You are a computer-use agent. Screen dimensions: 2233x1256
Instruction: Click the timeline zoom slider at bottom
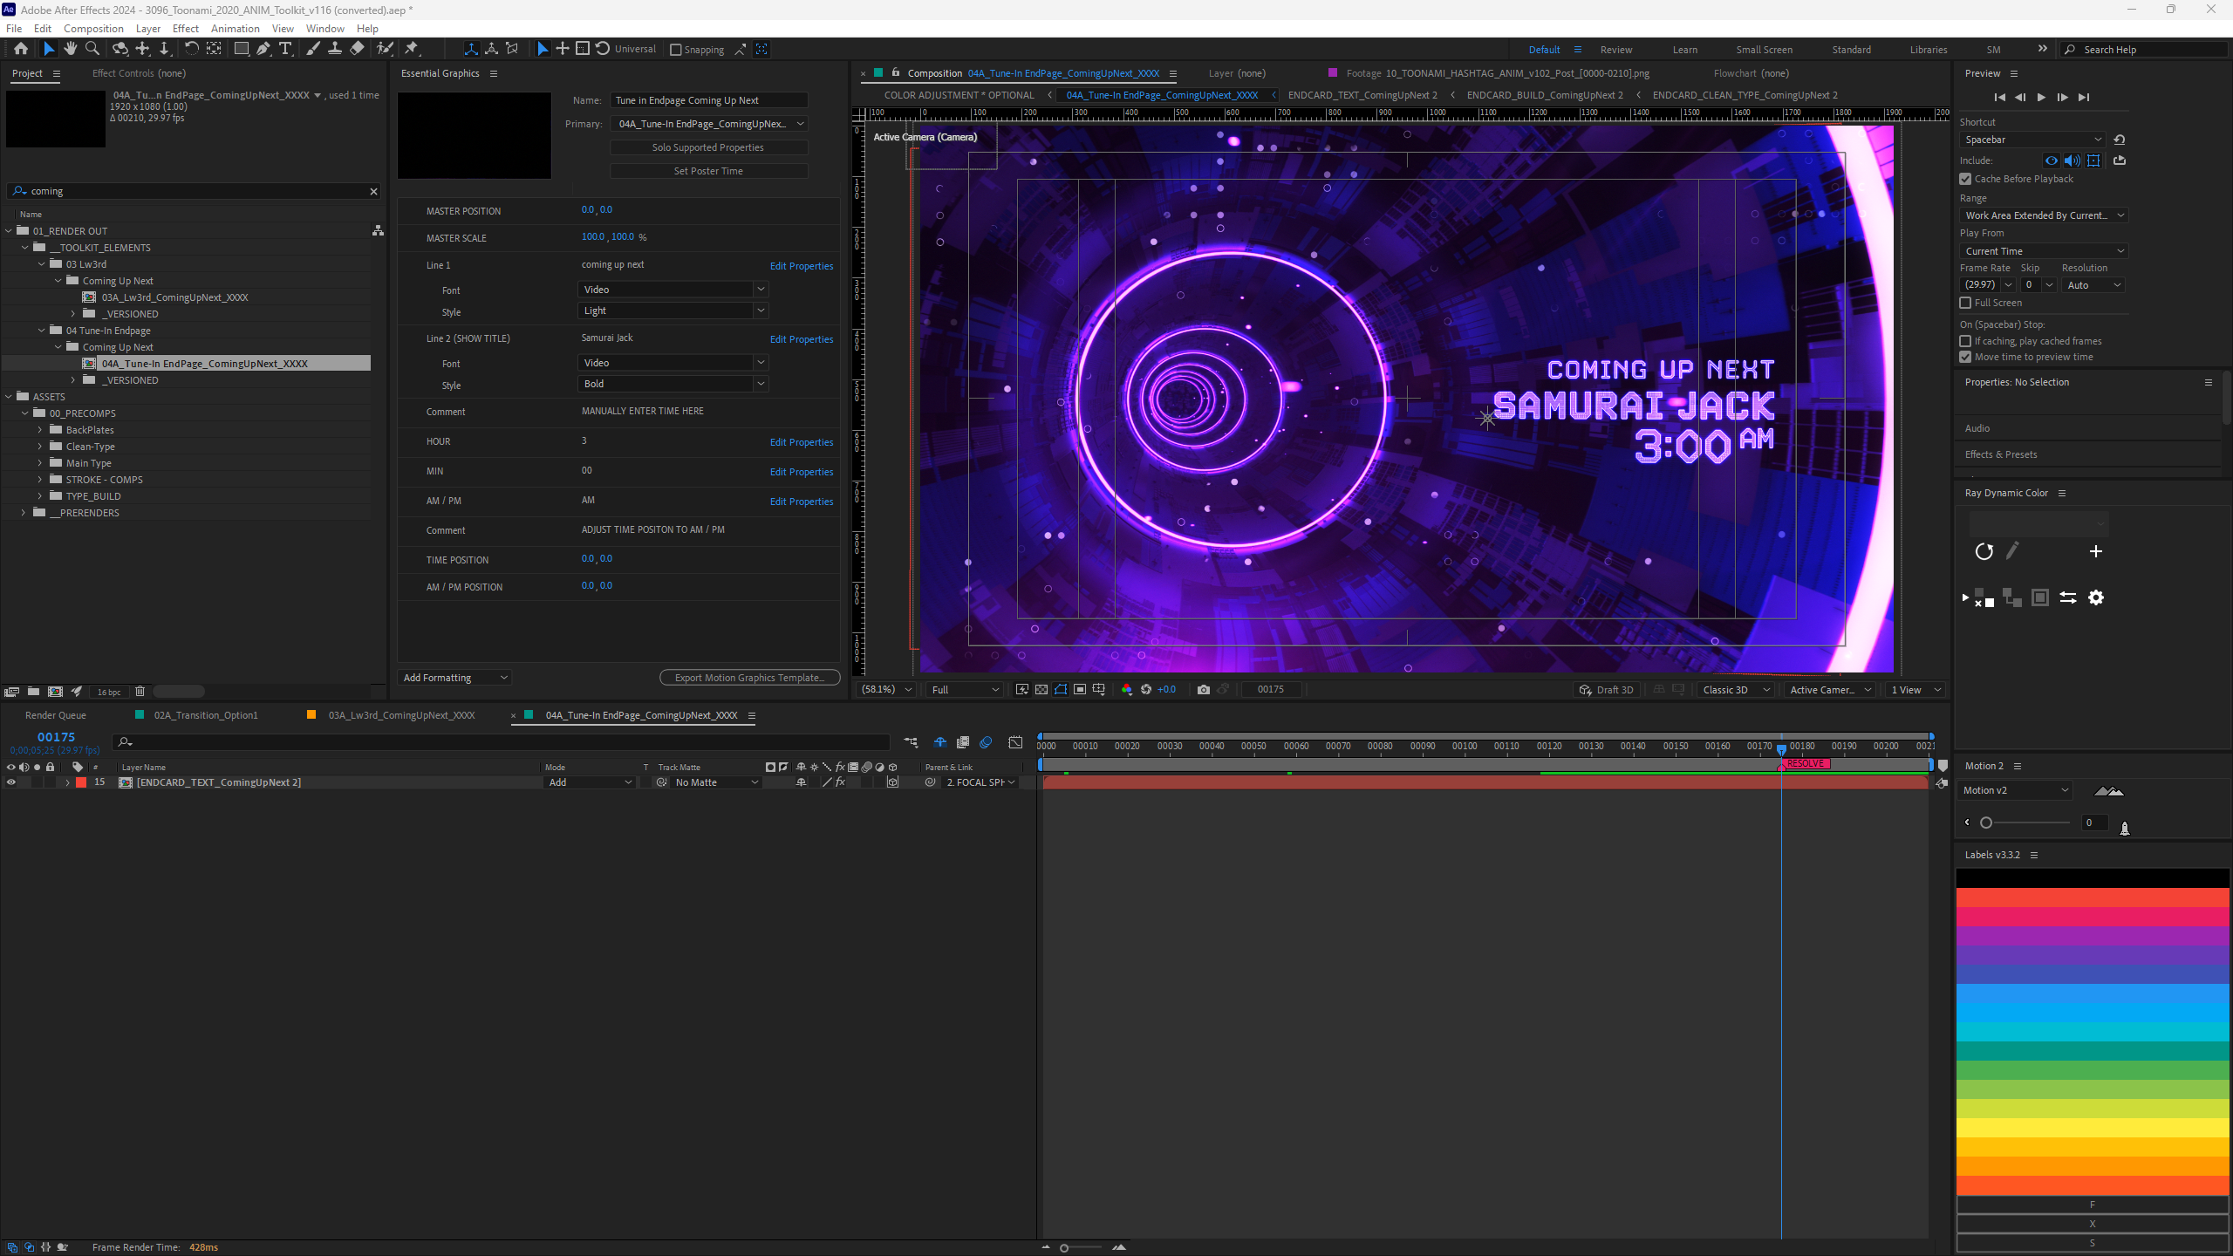click(1064, 1248)
